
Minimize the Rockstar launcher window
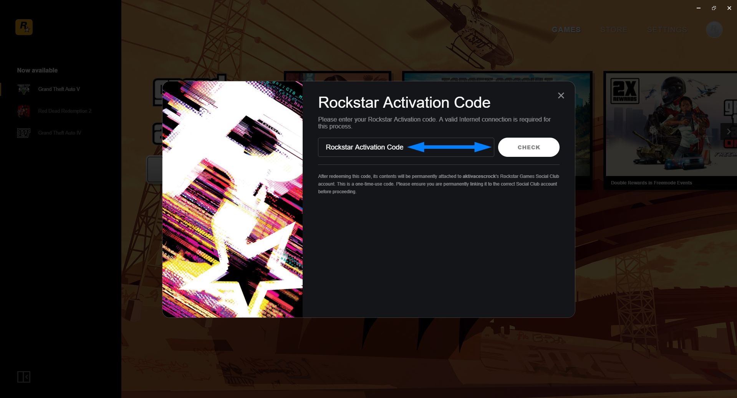699,8
